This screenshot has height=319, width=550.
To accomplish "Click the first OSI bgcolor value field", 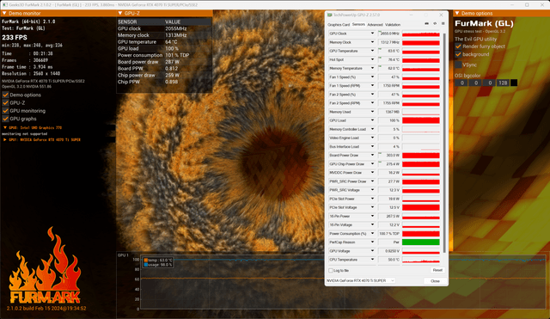I will pos(462,83).
